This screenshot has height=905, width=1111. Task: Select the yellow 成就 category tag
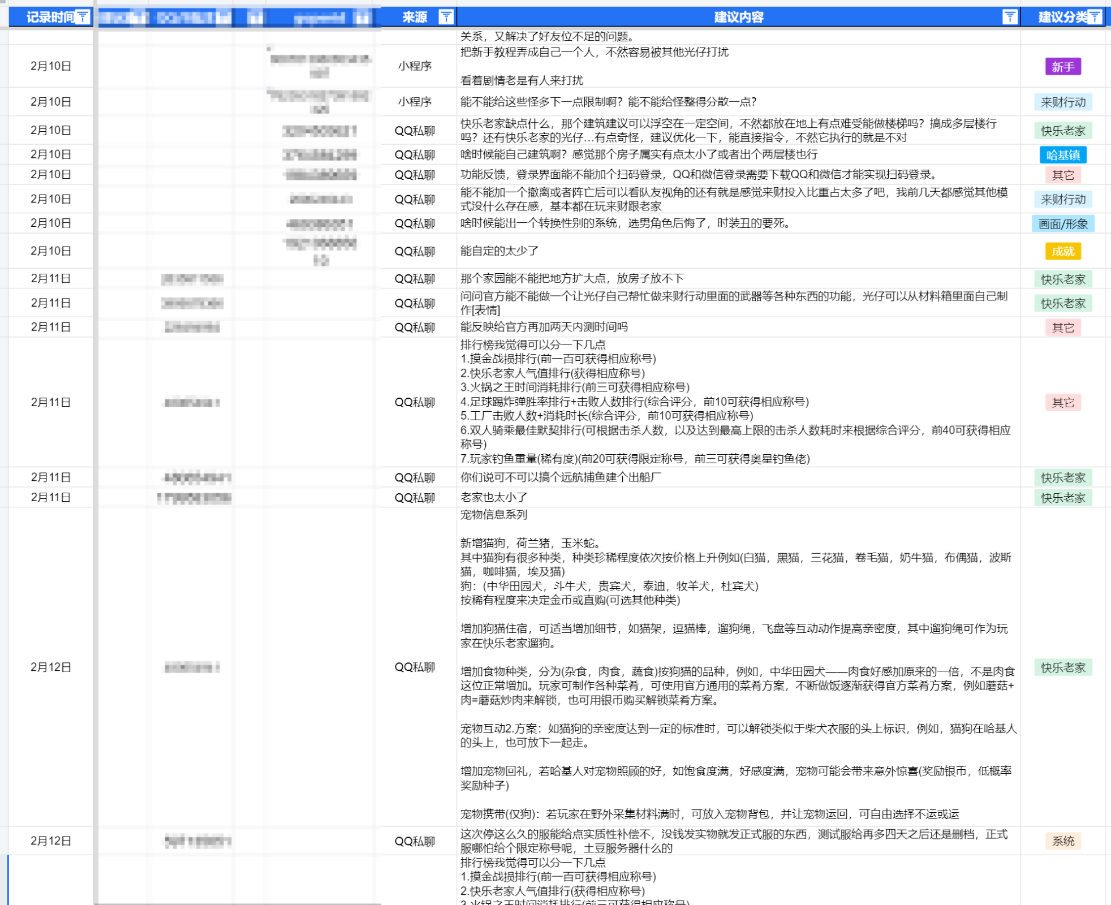click(1063, 251)
